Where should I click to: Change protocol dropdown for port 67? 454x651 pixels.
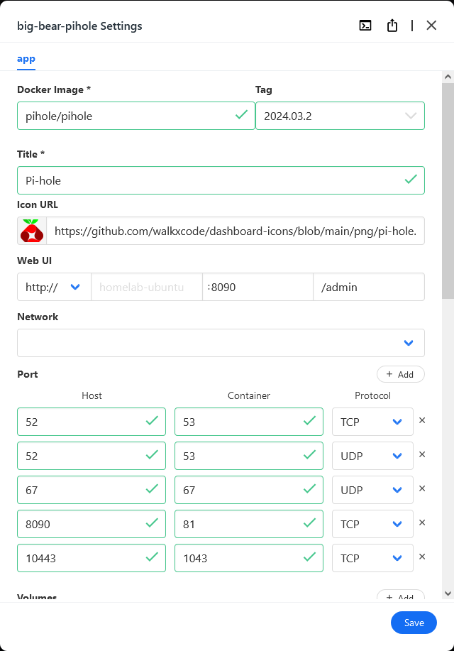[x=372, y=490]
